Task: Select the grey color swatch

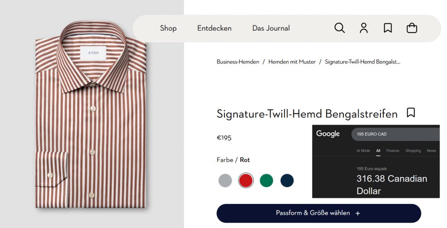Action: 225,180
